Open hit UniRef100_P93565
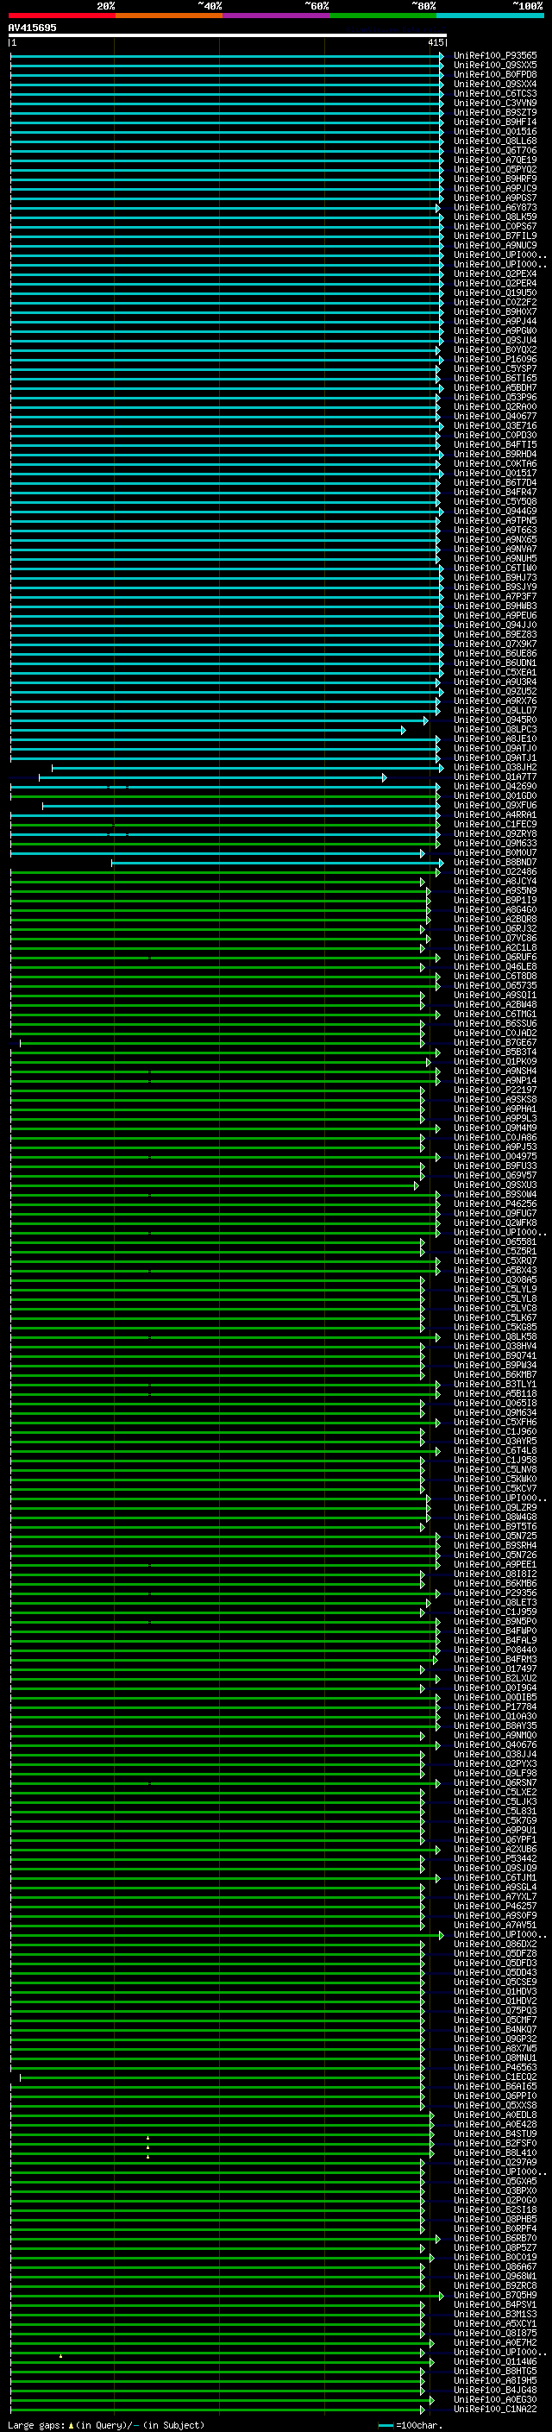 [x=495, y=56]
